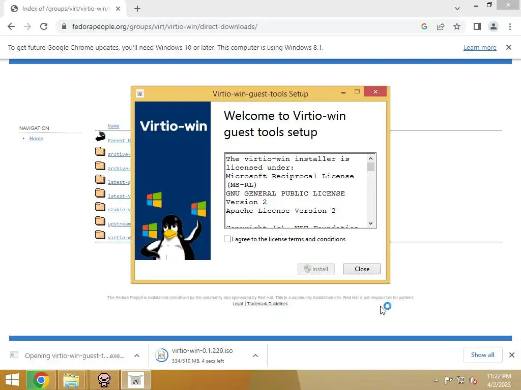Screen dimensions: 521x390
Task: Click the parent directory back-arrow icon
Action: (100, 137)
